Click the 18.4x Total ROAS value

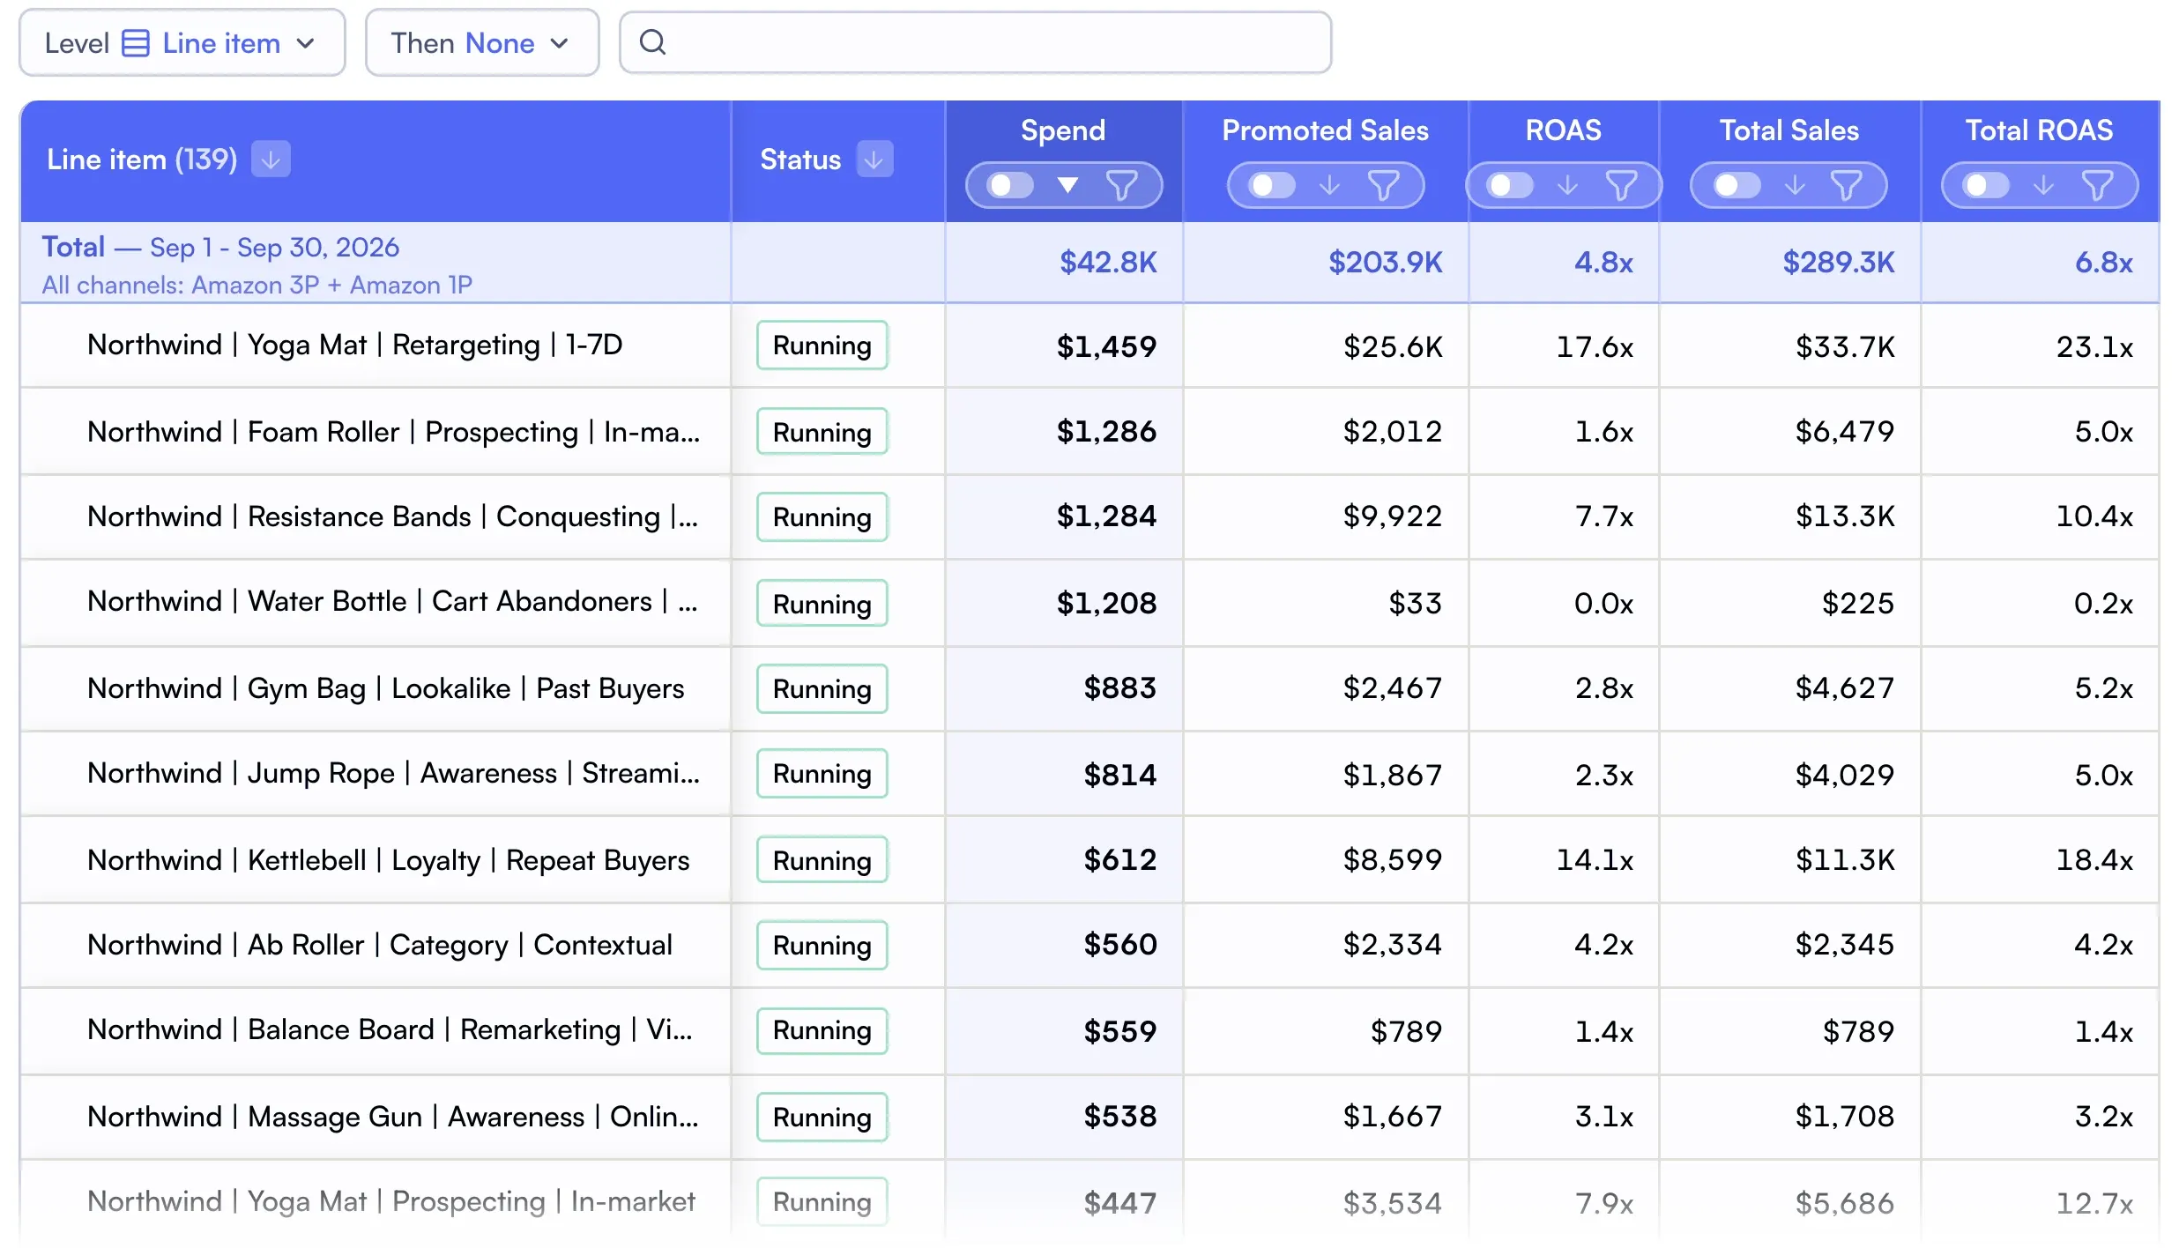point(2094,860)
